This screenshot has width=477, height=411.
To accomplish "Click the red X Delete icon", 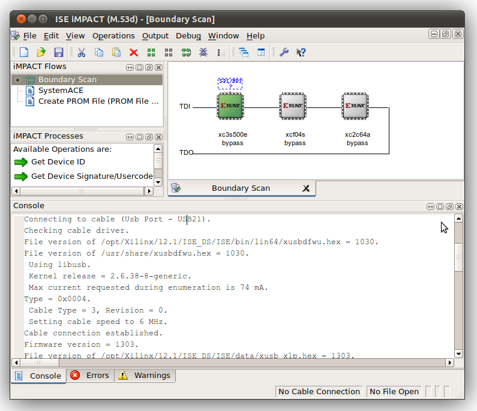I will tap(134, 52).
